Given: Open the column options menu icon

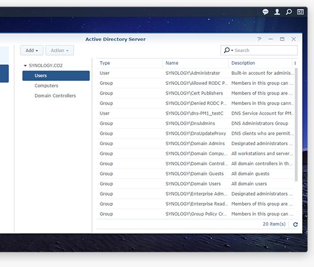Looking at the screenshot, I should pyautogui.click(x=295, y=63).
